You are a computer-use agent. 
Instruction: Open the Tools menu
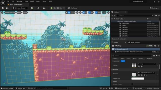click(26, 1)
